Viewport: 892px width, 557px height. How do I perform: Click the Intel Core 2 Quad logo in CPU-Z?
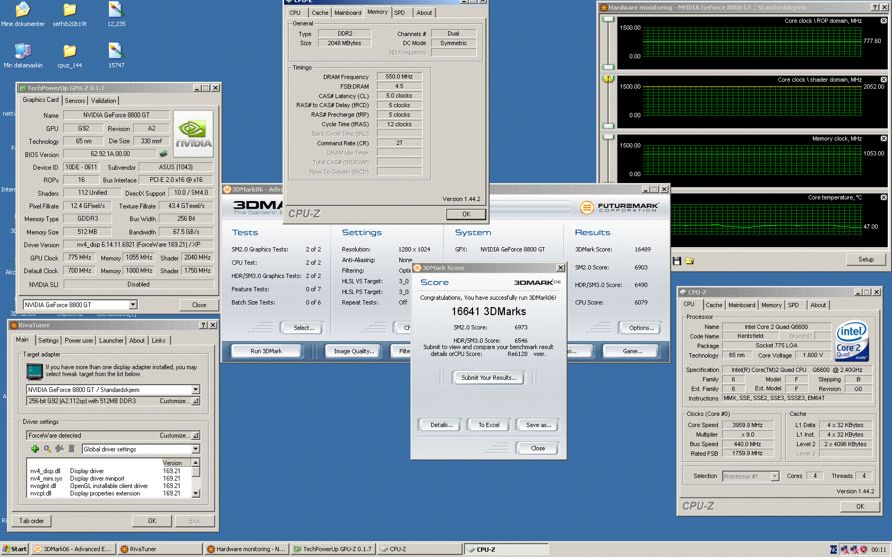point(852,341)
